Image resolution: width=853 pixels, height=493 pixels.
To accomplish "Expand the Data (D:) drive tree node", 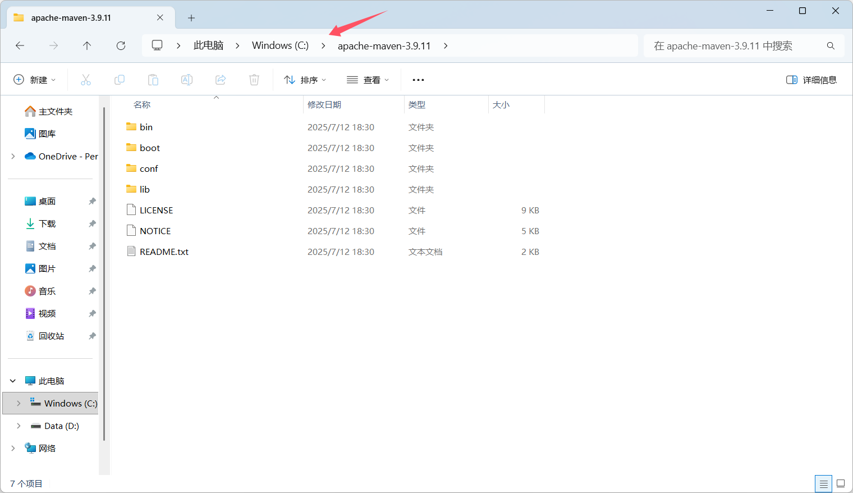I will click(19, 426).
